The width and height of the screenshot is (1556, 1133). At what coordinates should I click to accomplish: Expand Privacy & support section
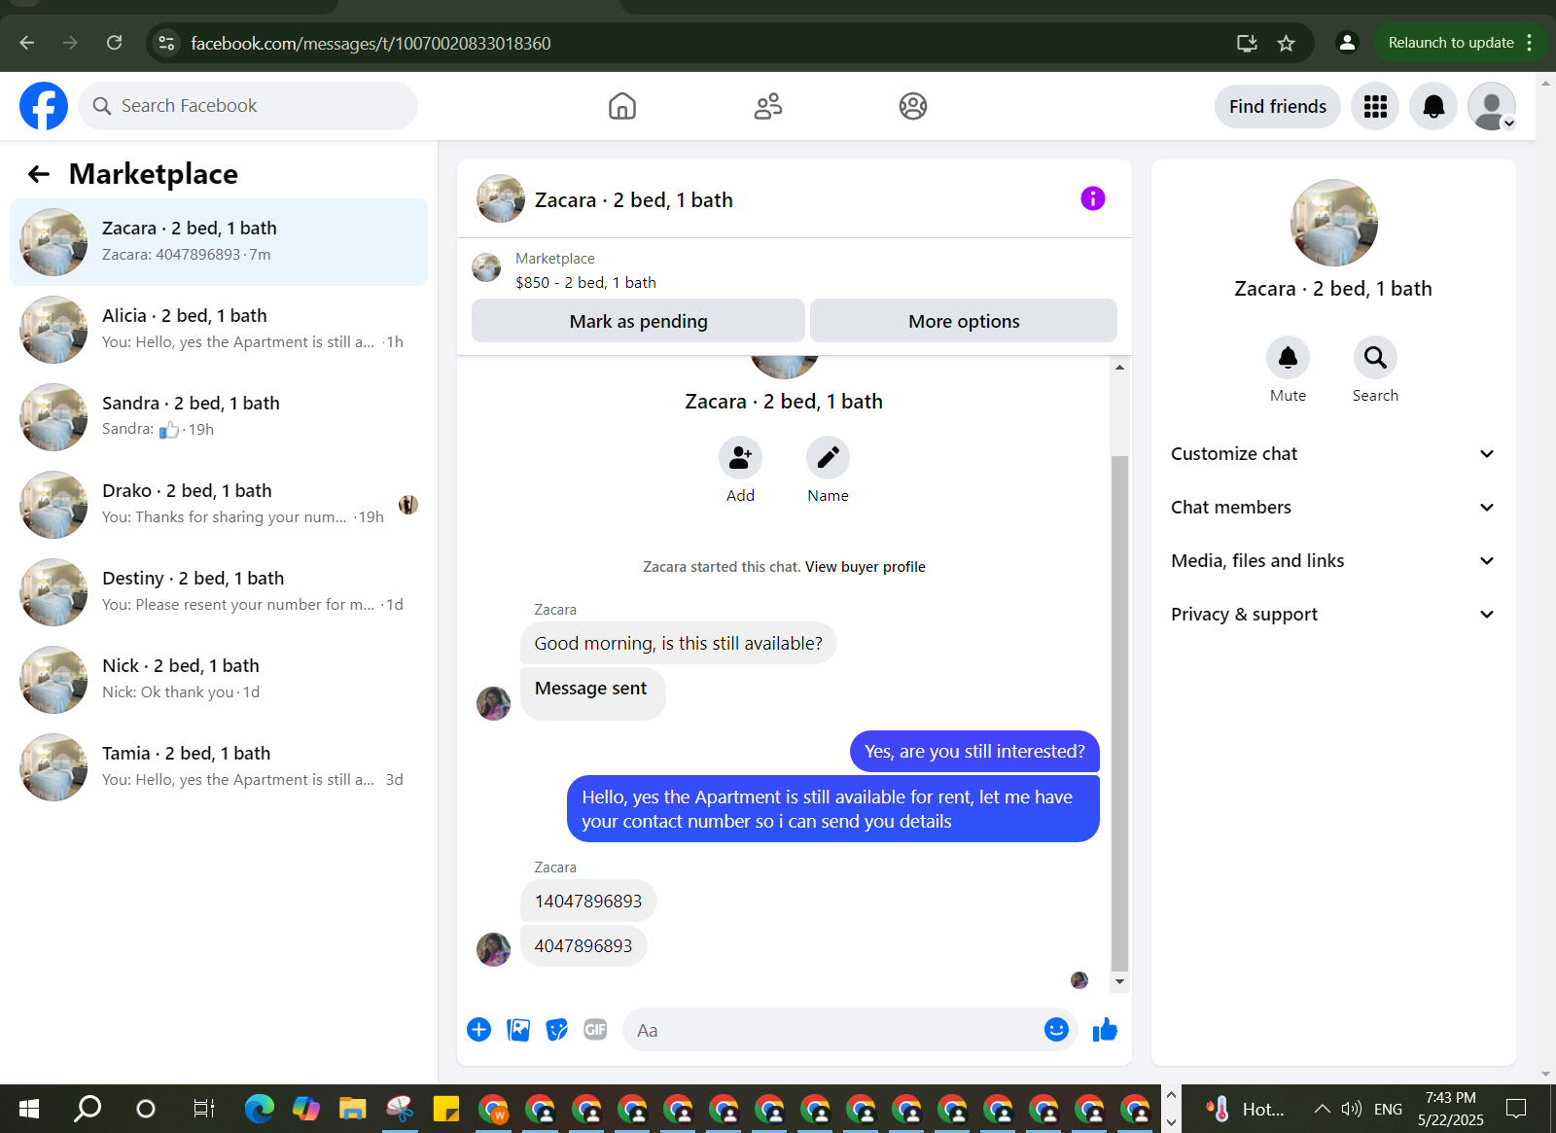(1332, 615)
